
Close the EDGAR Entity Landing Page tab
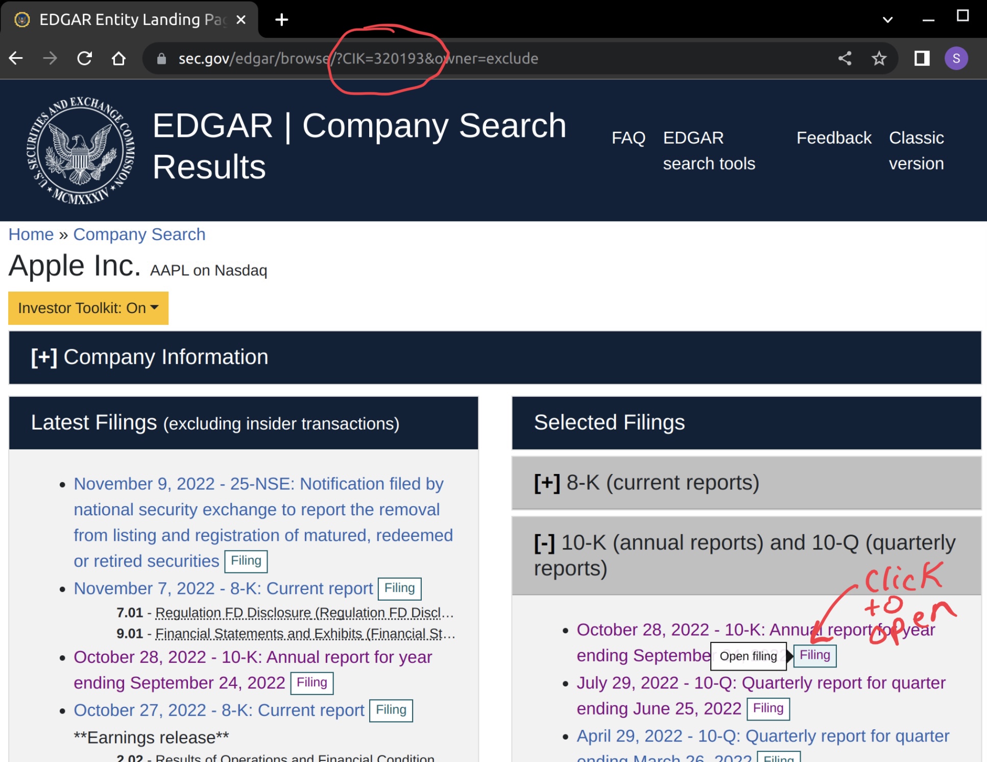click(241, 20)
